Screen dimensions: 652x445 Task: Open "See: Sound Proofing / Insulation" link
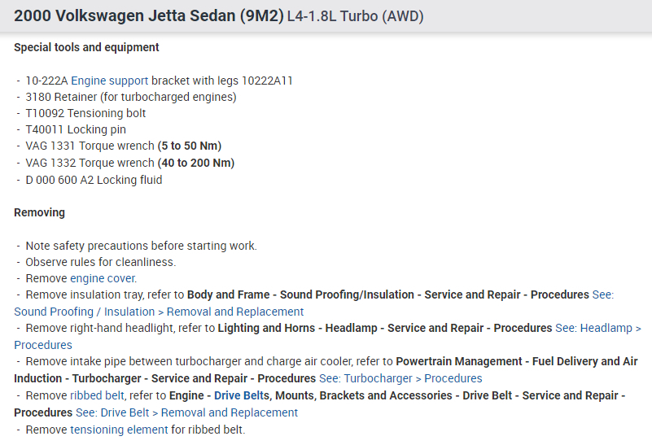coord(159,312)
